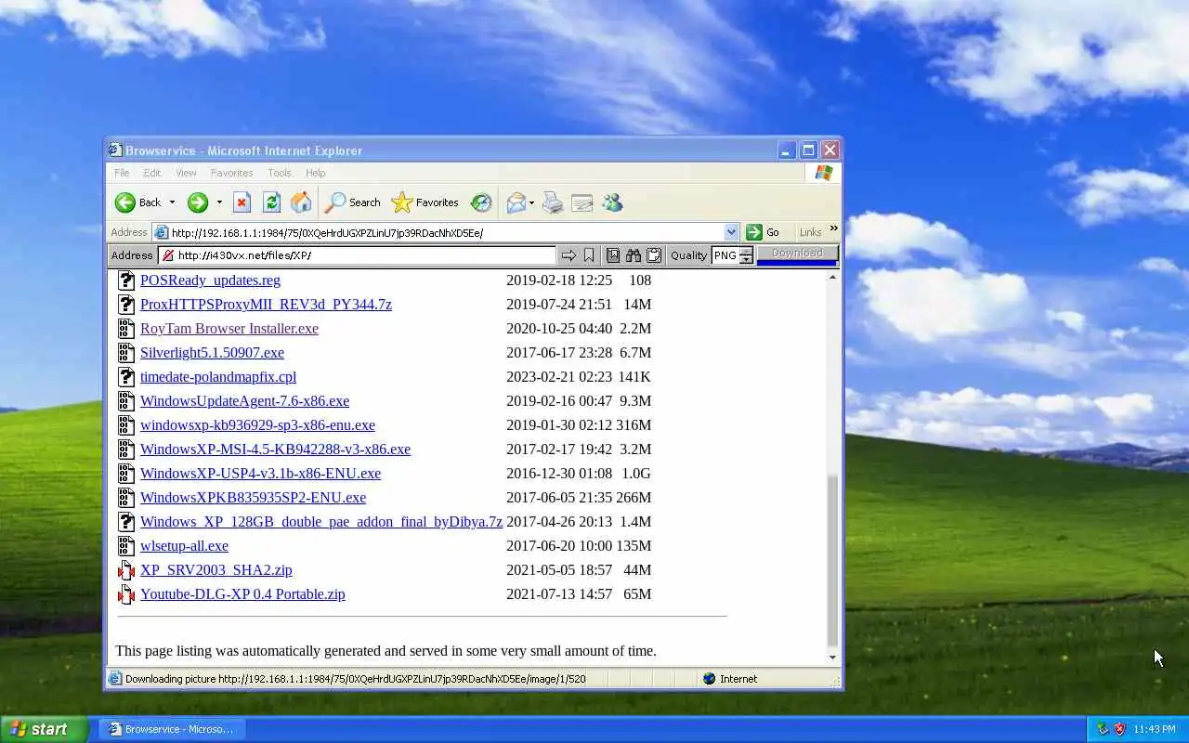Open the Favorites star in the toolbar
This screenshot has width=1189, height=743.
425,202
